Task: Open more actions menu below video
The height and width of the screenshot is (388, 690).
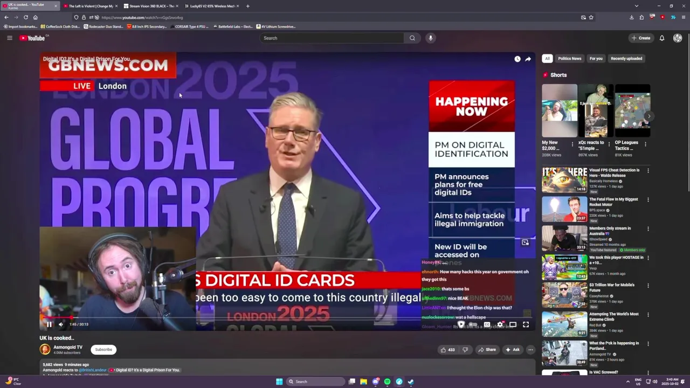Action: (x=530, y=350)
